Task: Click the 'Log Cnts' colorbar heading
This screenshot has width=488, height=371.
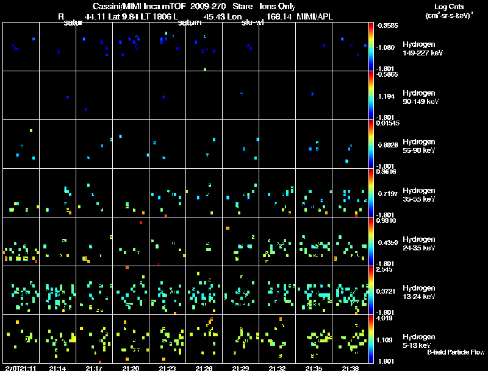Action: (449, 7)
